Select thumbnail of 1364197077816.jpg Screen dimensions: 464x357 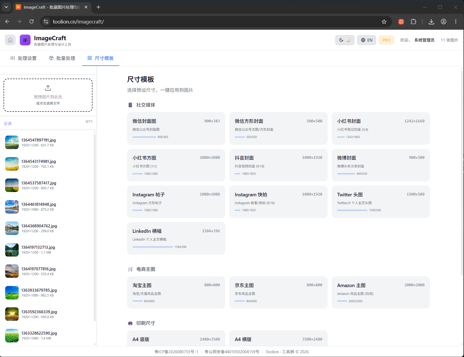[x=12, y=271]
